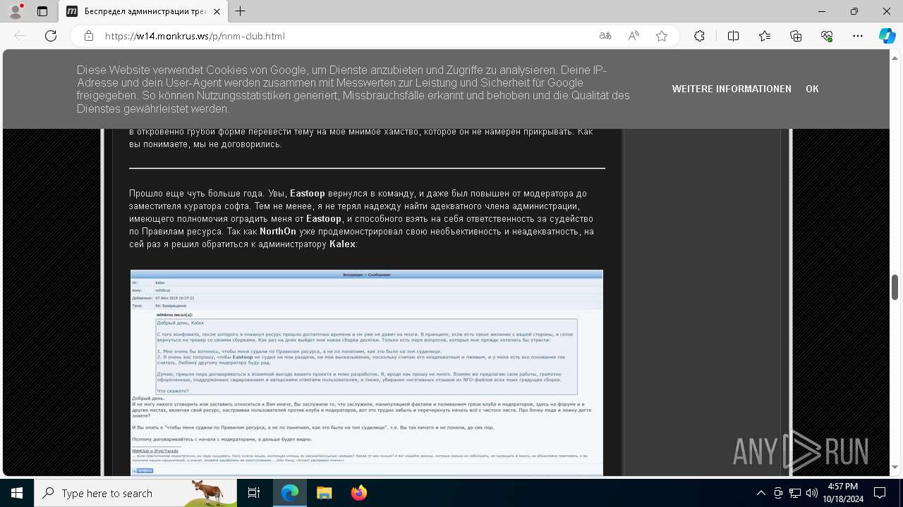Viewport: 903px width, 507px height.
Task: Open Microsoft Edge from taskbar
Action: [x=290, y=493]
